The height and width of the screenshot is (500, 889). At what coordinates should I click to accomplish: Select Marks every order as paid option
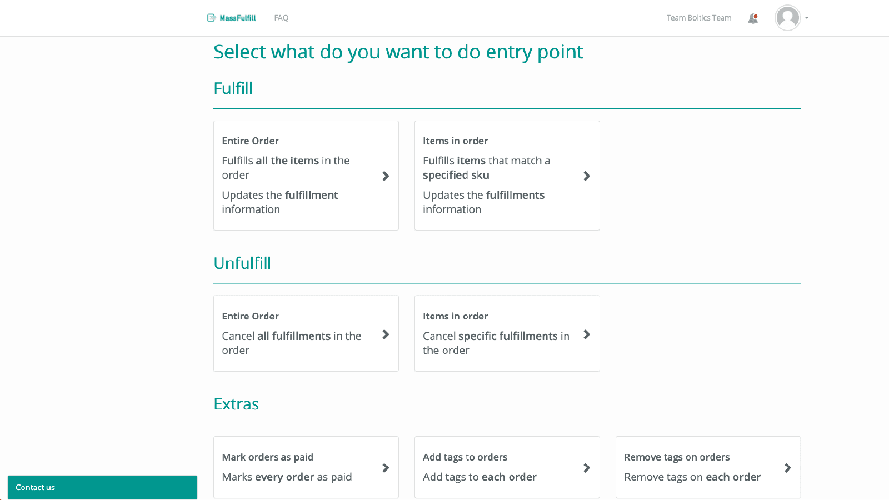pyautogui.click(x=306, y=467)
